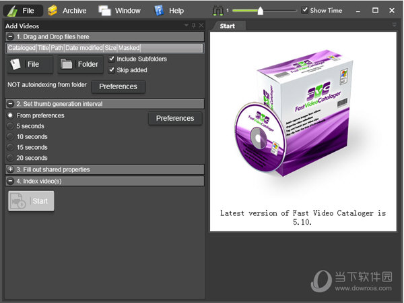Toggle Include Subfolders checkbox
This screenshot has width=404, height=303.
coord(111,59)
